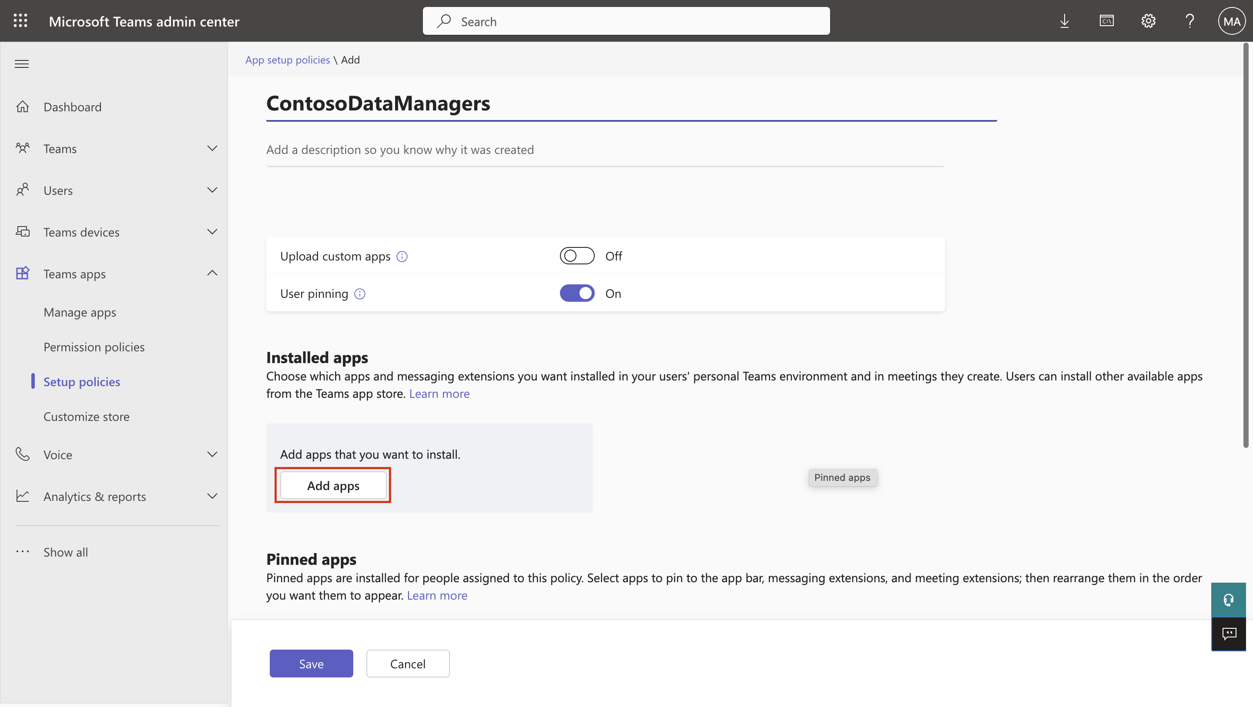Click the Add apps button
1253x707 pixels.
[x=333, y=485]
